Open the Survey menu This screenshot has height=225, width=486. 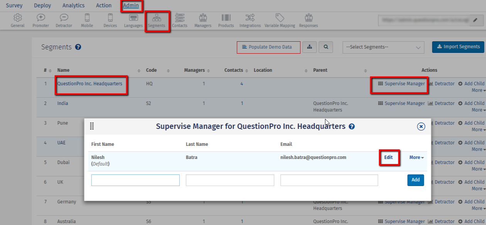tap(14, 5)
